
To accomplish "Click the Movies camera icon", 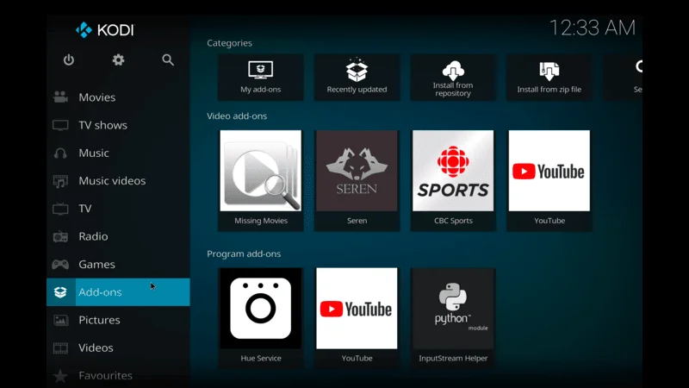I will point(60,97).
